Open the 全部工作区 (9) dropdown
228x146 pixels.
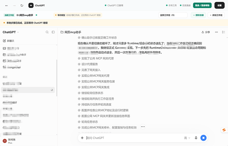pyautogui.click(x=173, y=15)
